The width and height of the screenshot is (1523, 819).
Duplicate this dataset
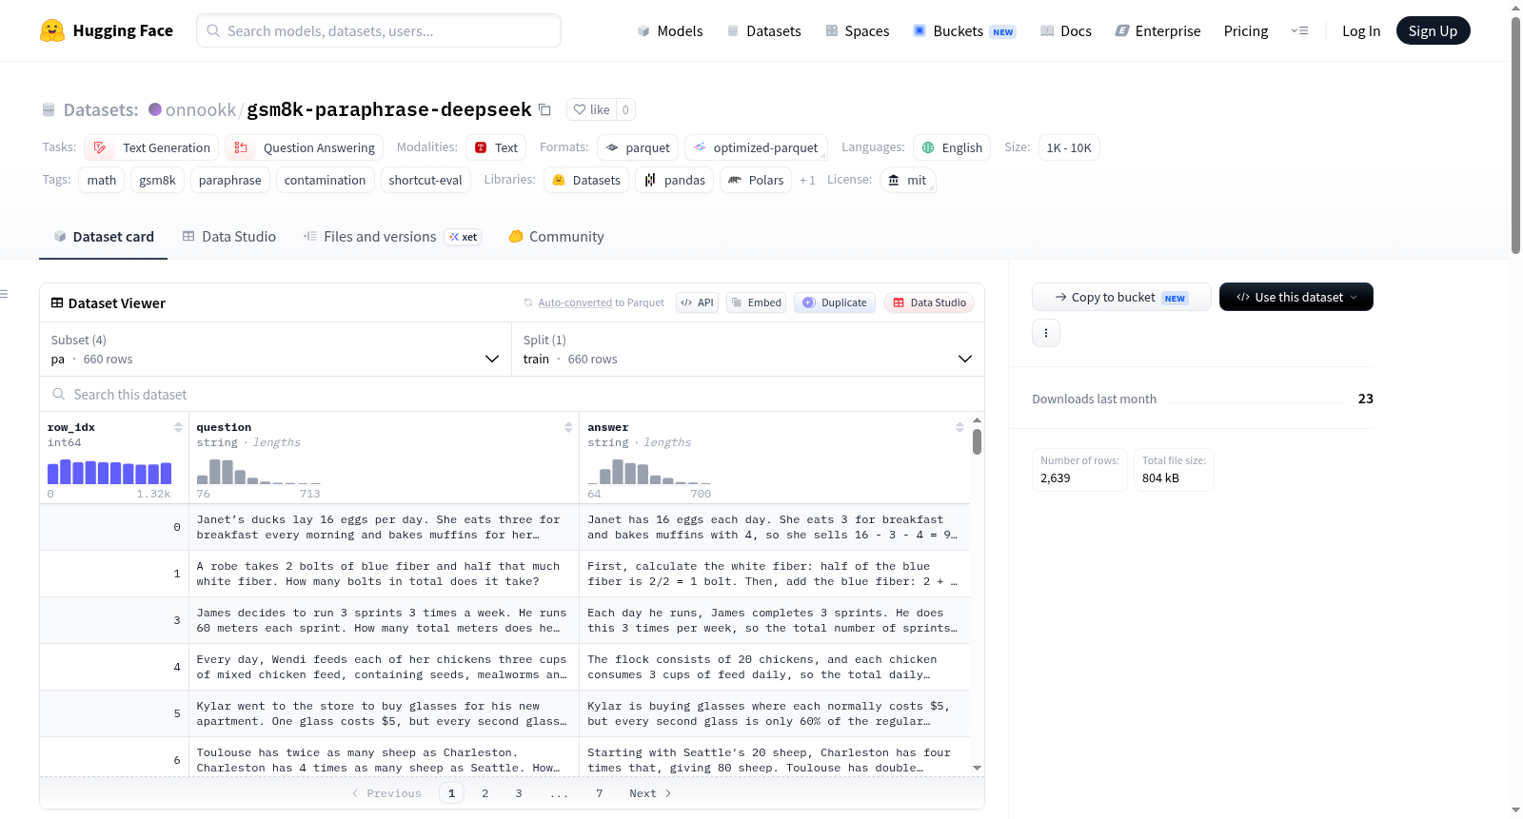point(835,302)
